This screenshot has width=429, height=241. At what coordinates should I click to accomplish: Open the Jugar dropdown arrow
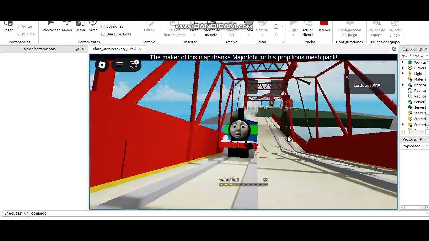click(293, 35)
